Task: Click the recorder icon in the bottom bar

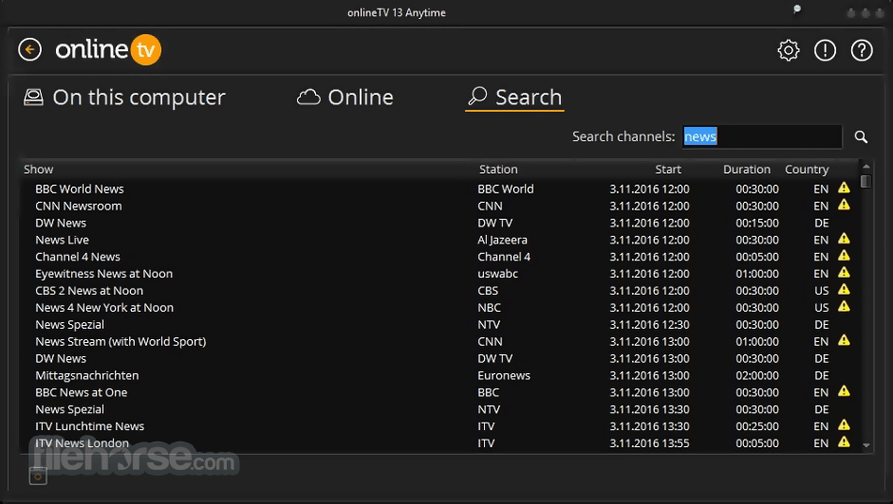Action: click(x=38, y=476)
